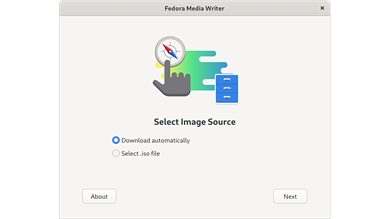Click the bottom drawer of the file cabinet
Image resolution: width=390 pixels, height=219 pixels.
227,97
